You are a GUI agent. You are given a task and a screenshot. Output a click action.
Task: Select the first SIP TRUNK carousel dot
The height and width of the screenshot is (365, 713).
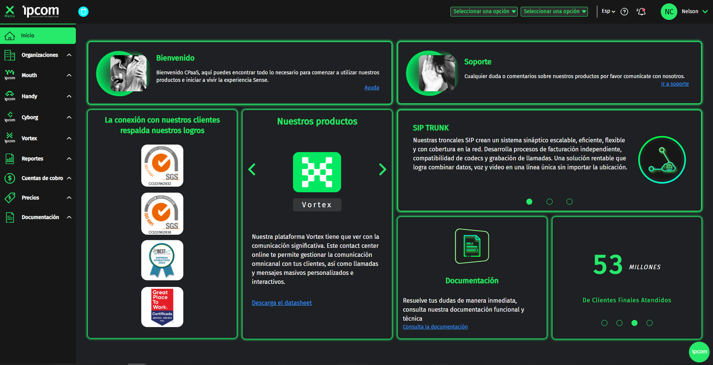pos(529,202)
